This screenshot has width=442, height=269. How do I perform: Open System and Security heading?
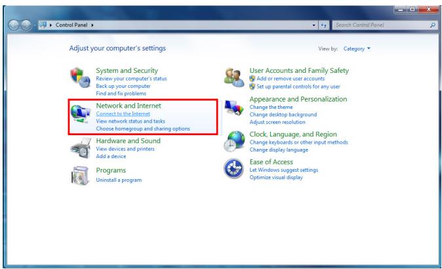(x=127, y=70)
